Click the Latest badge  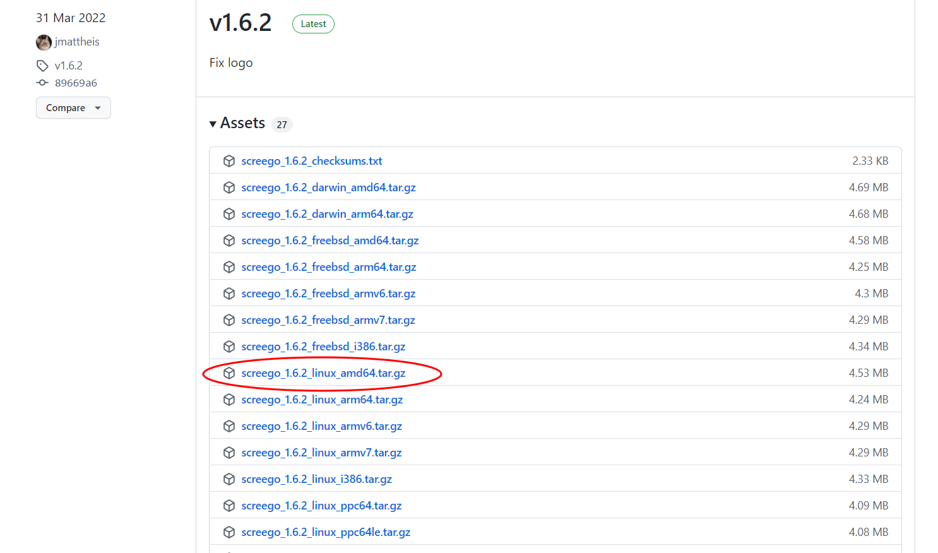tap(313, 24)
